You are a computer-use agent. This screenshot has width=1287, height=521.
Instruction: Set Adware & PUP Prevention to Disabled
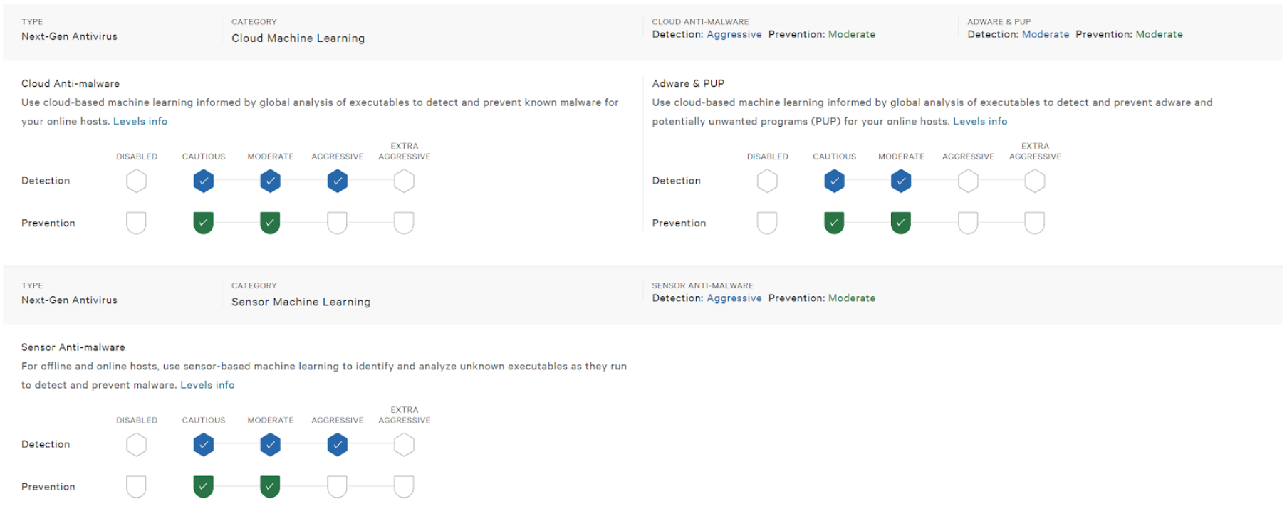767,223
